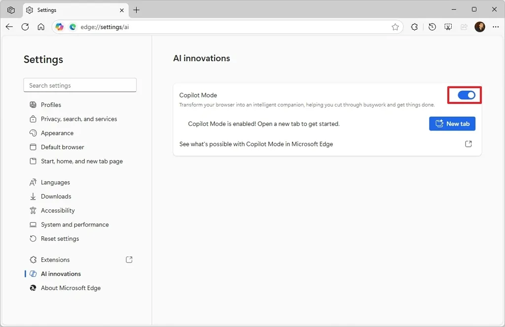Go to the homepage using the home icon
Image resolution: width=505 pixels, height=327 pixels.
click(x=41, y=27)
